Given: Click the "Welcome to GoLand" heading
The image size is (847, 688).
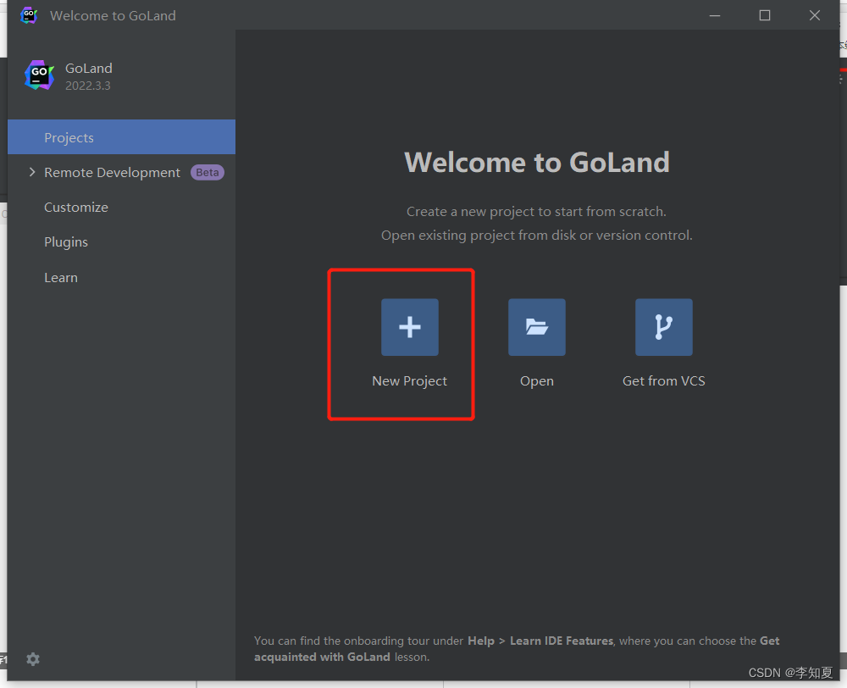Looking at the screenshot, I should tap(537, 162).
